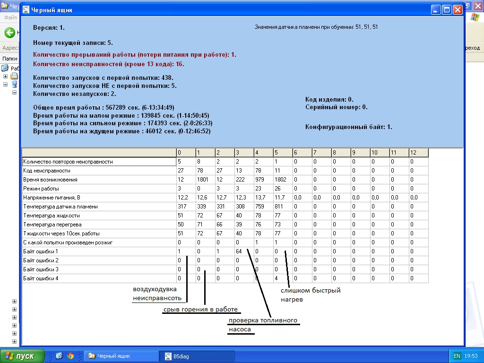484x363 pixels.
Task: Select column header 0 in fault table
Action: [186, 153]
